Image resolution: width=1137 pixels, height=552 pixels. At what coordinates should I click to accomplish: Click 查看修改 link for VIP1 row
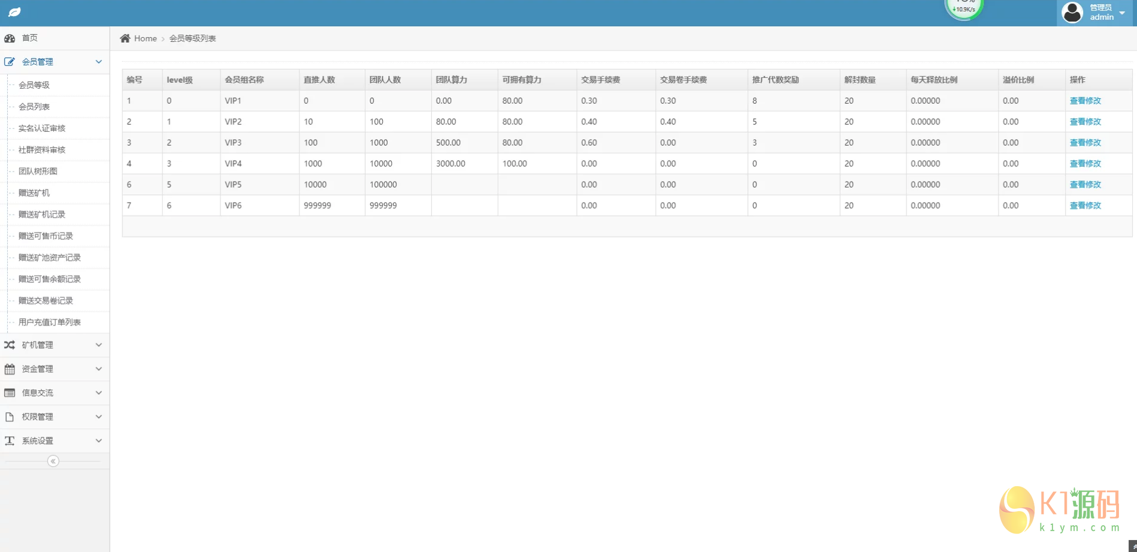(1085, 101)
